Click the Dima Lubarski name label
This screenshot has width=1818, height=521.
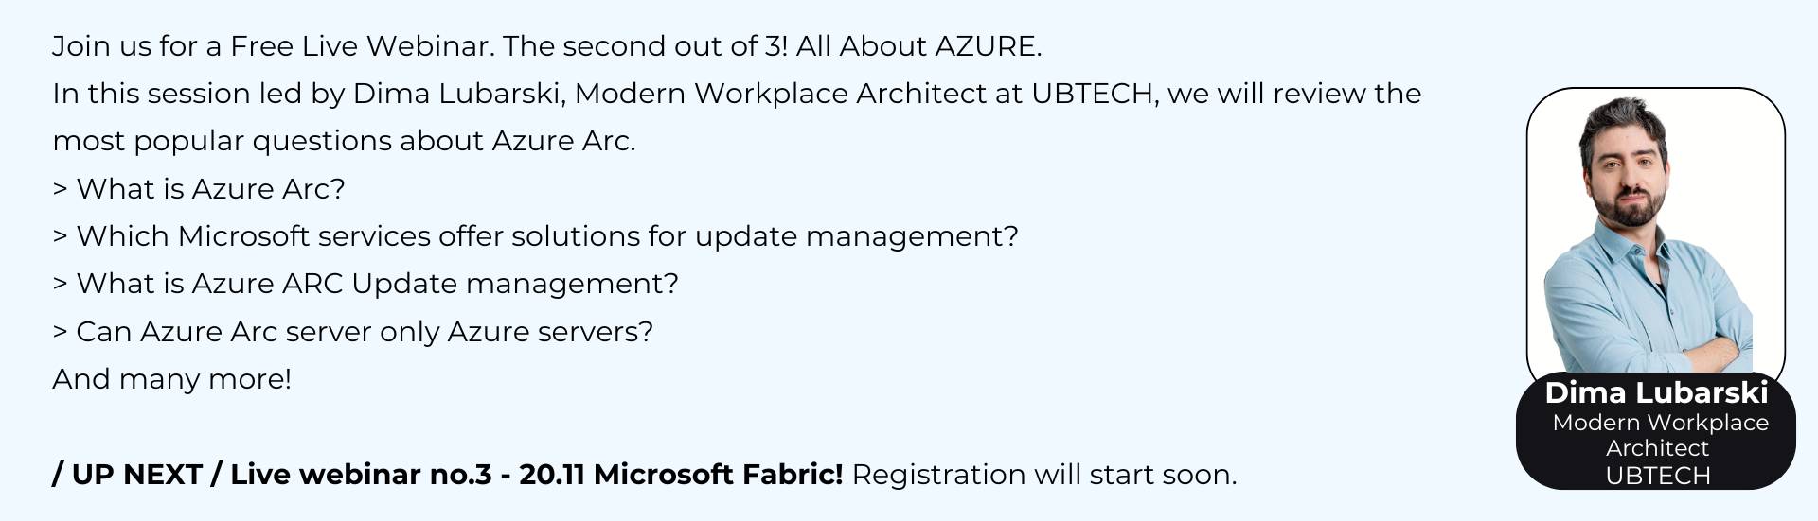[x=1656, y=392]
